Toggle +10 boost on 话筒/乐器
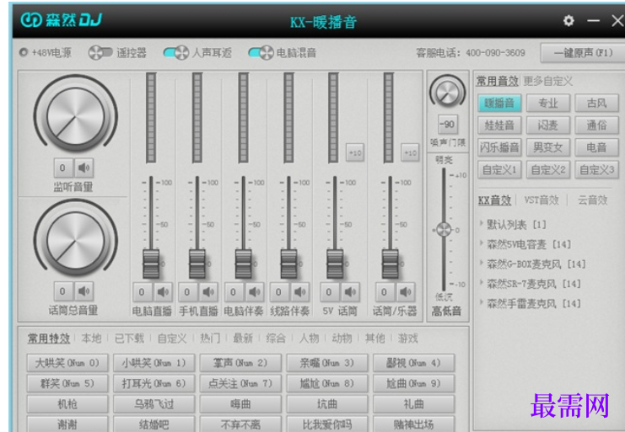Screen dimensions: 625x432 click(410, 152)
